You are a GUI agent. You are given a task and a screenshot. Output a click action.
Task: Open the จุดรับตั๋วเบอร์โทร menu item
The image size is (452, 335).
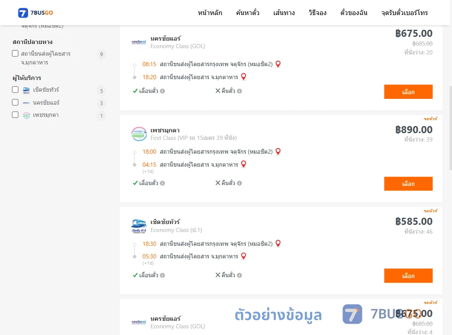pyautogui.click(x=404, y=13)
